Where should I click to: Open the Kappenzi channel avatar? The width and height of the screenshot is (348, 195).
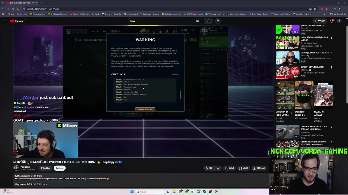16,168
